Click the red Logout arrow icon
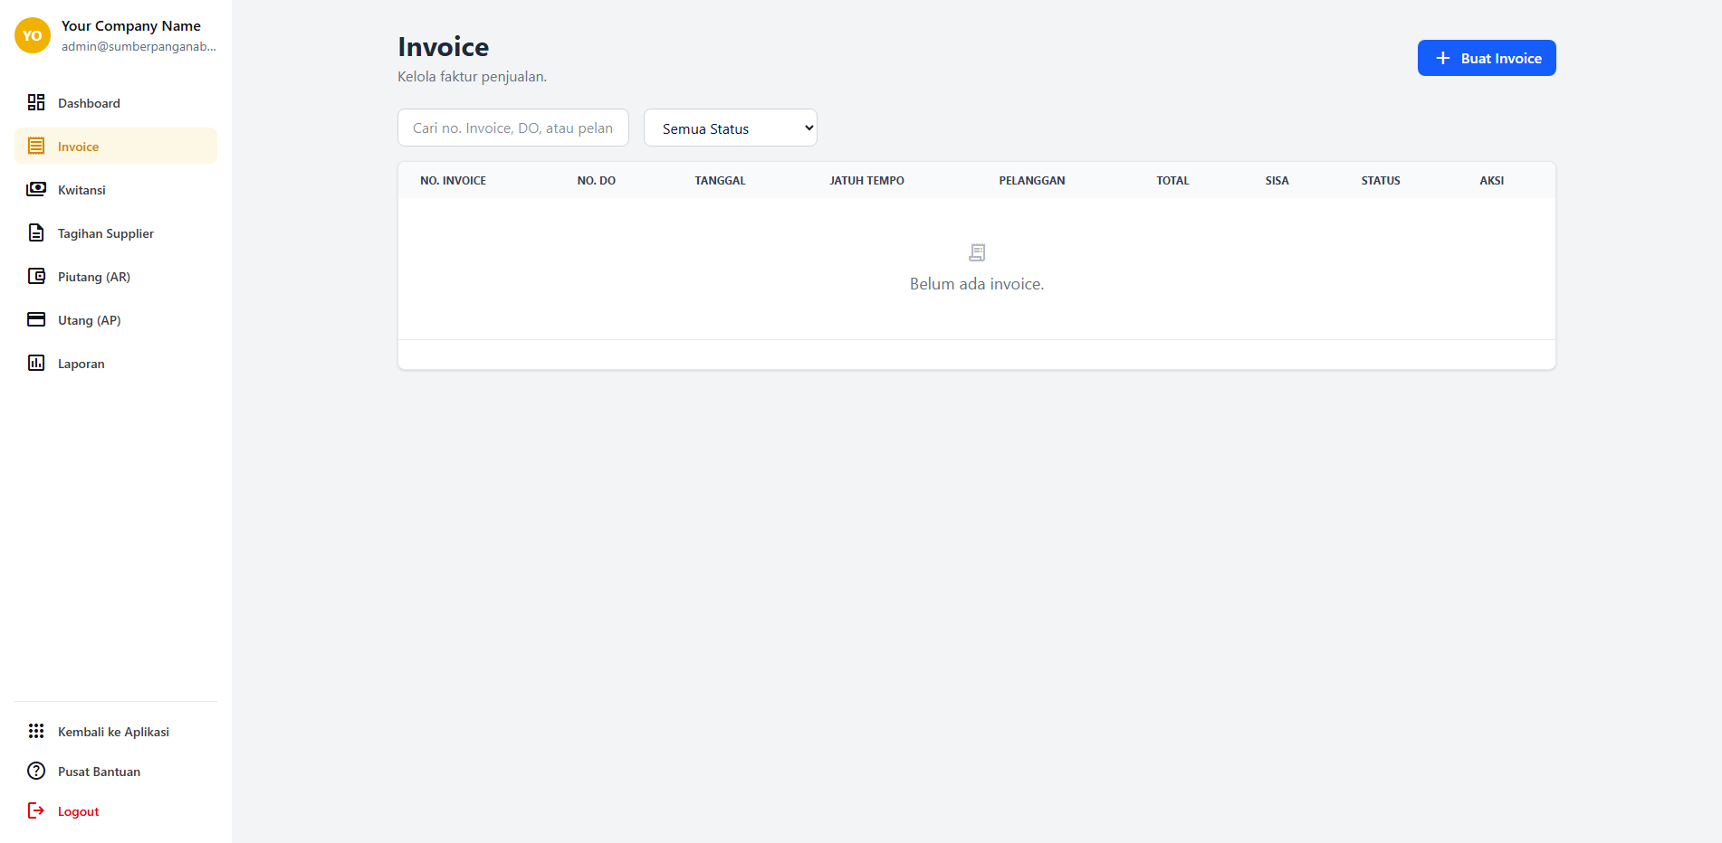 [36, 810]
